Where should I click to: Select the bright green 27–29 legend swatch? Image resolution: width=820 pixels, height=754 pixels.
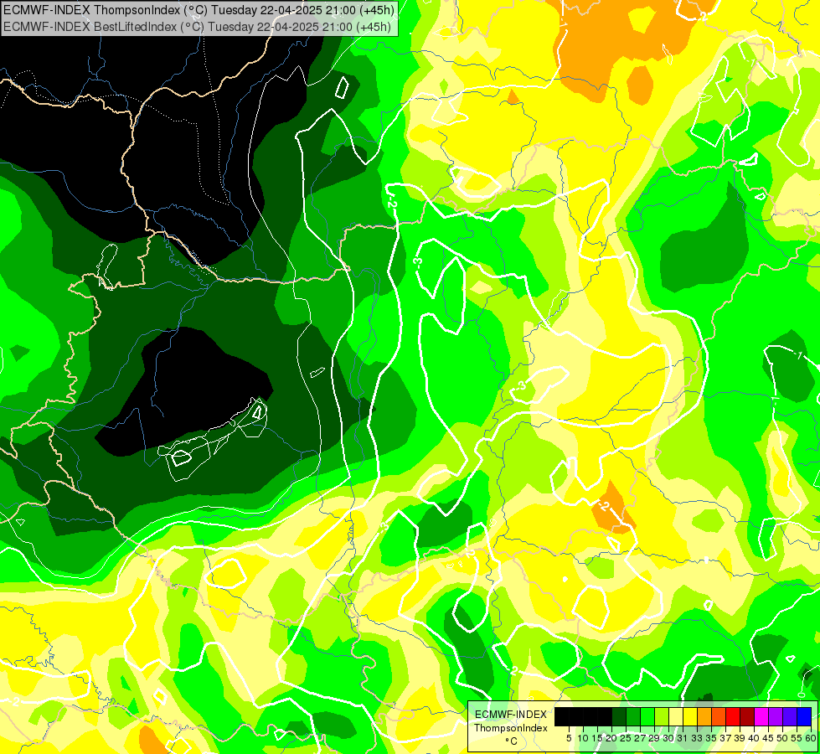(647, 717)
